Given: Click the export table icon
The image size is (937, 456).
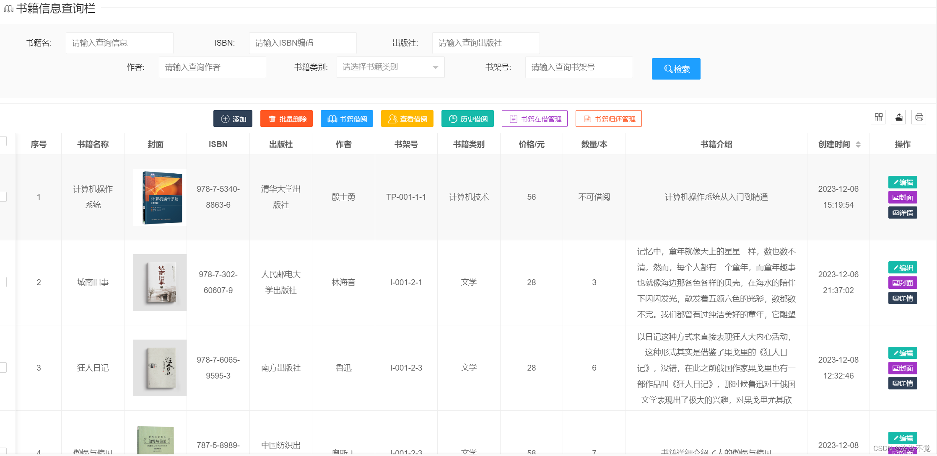Looking at the screenshot, I should (x=899, y=117).
